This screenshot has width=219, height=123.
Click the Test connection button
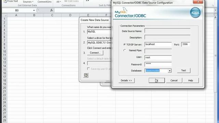(183, 70)
